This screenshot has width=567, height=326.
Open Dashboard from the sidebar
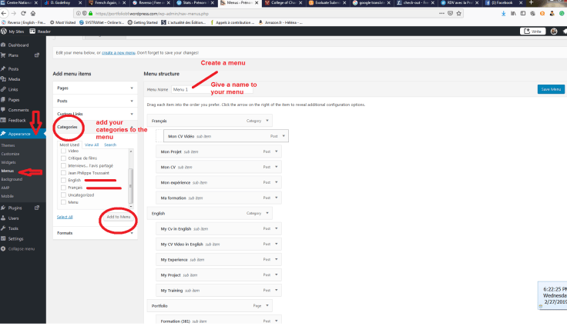click(x=18, y=45)
